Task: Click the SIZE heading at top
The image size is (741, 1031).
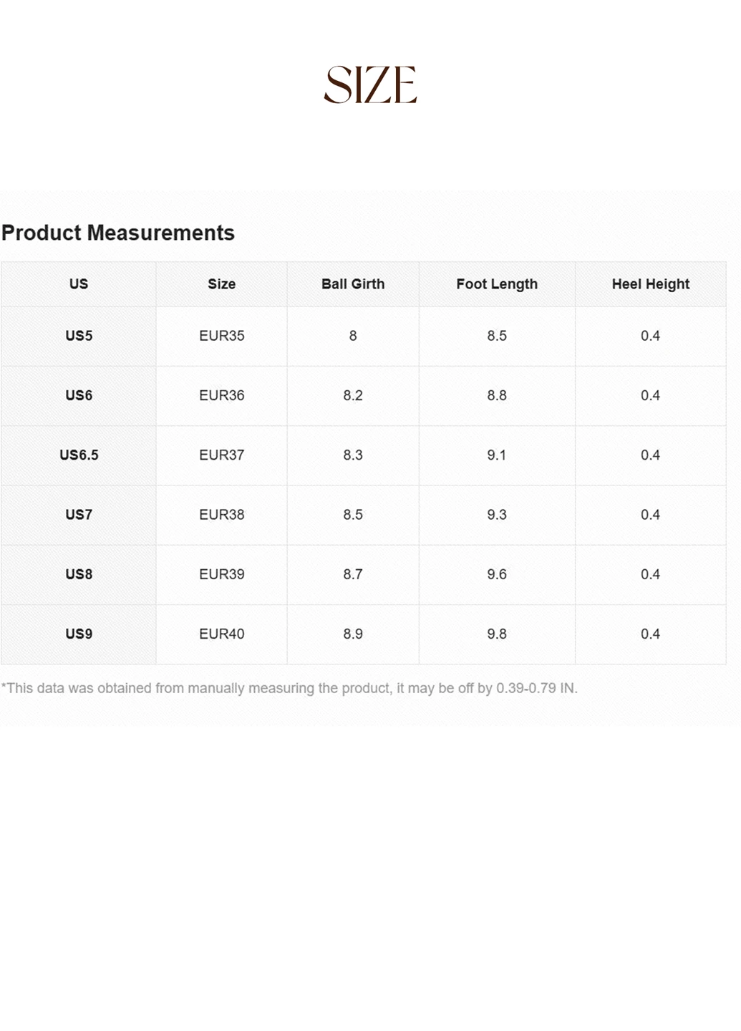Action: (x=370, y=84)
